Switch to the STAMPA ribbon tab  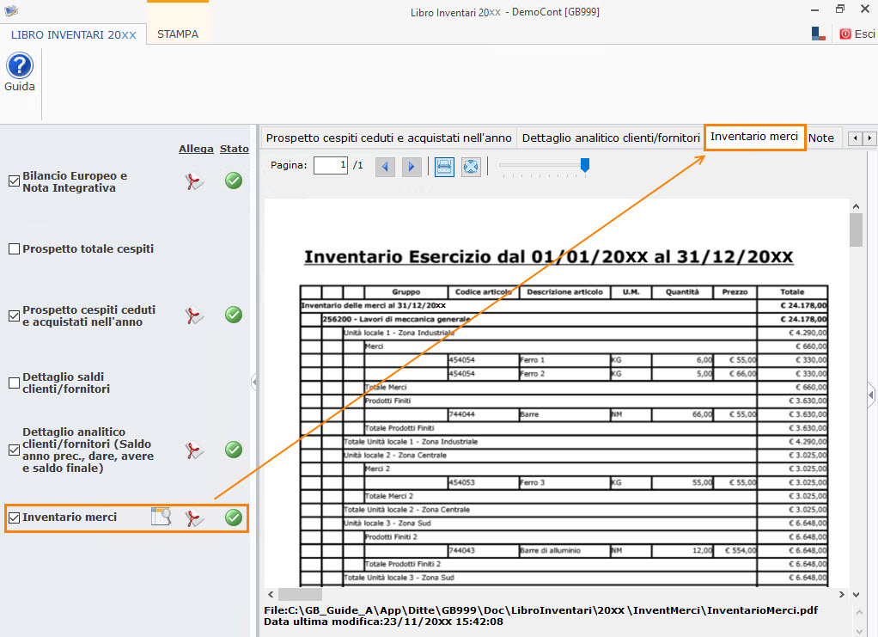(x=178, y=34)
